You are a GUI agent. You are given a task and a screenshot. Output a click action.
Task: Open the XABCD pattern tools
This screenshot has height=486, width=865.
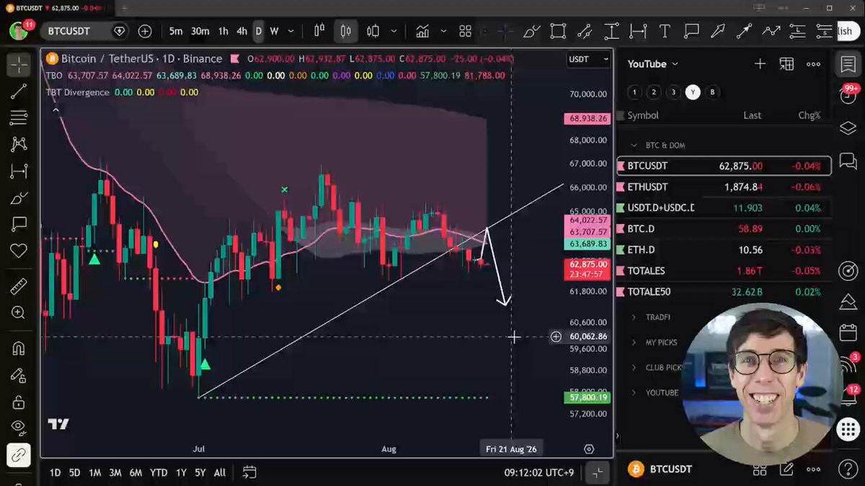coord(19,145)
